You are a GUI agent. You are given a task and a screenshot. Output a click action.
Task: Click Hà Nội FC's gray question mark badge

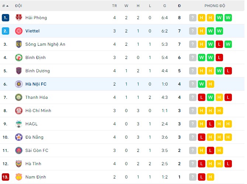193,84
